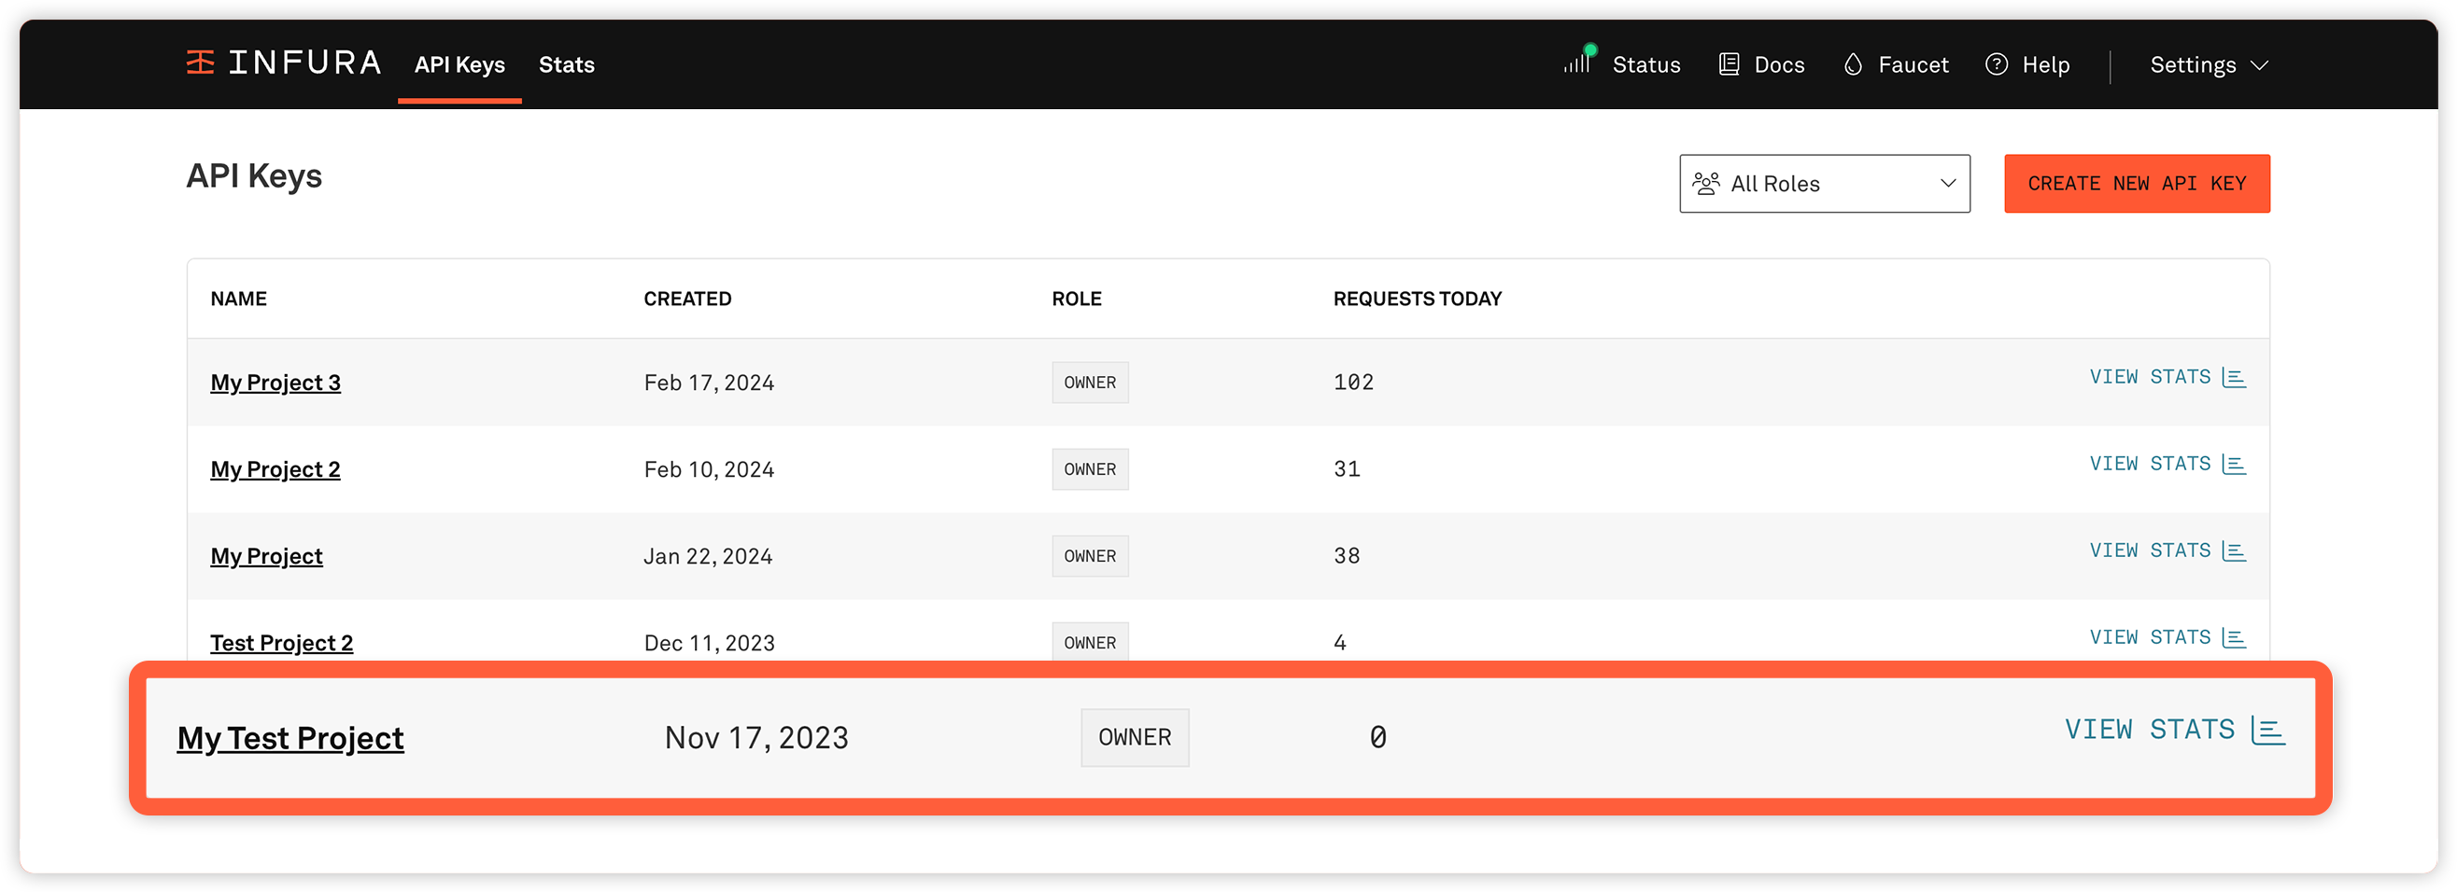Viewport: 2457px width, 892px height.
Task: Click the chevron next to Settings
Action: [2260, 64]
